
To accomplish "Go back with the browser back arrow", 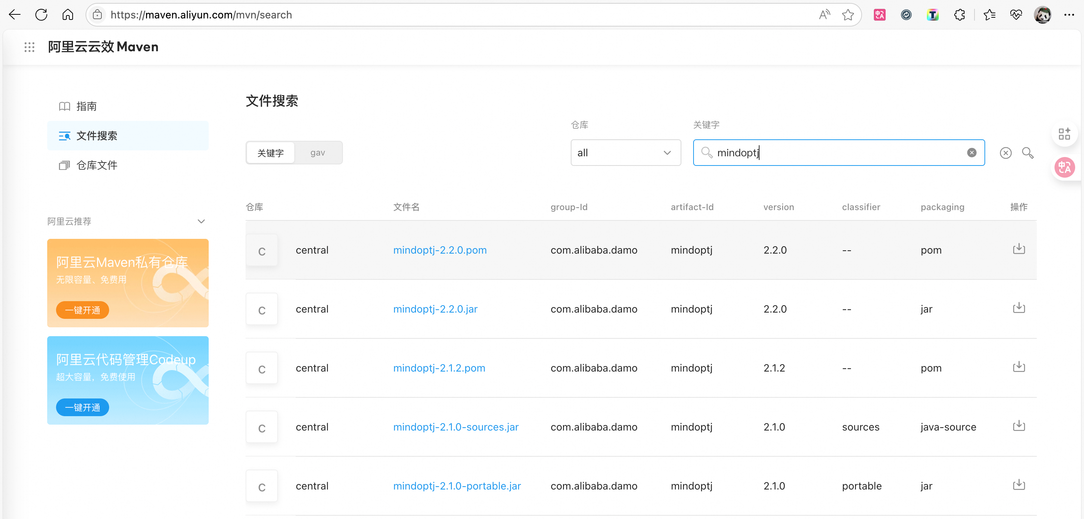I will point(15,15).
